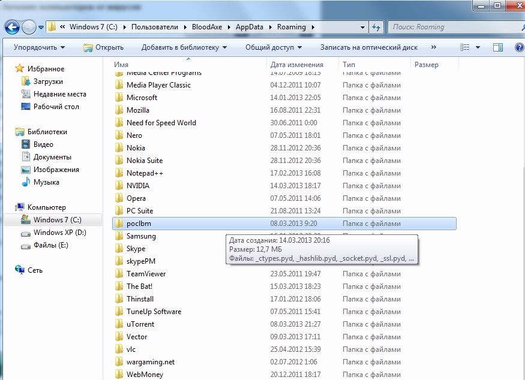Select 'Сеть' in the navigation pane
The width and height of the screenshot is (525, 380).
pos(35,270)
